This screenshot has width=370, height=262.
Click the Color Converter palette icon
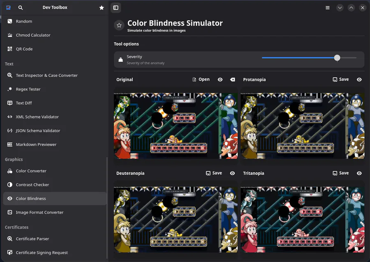tap(10, 171)
